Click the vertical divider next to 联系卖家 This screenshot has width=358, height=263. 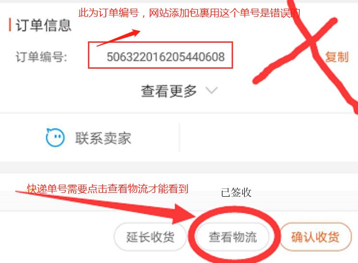pos(179,138)
